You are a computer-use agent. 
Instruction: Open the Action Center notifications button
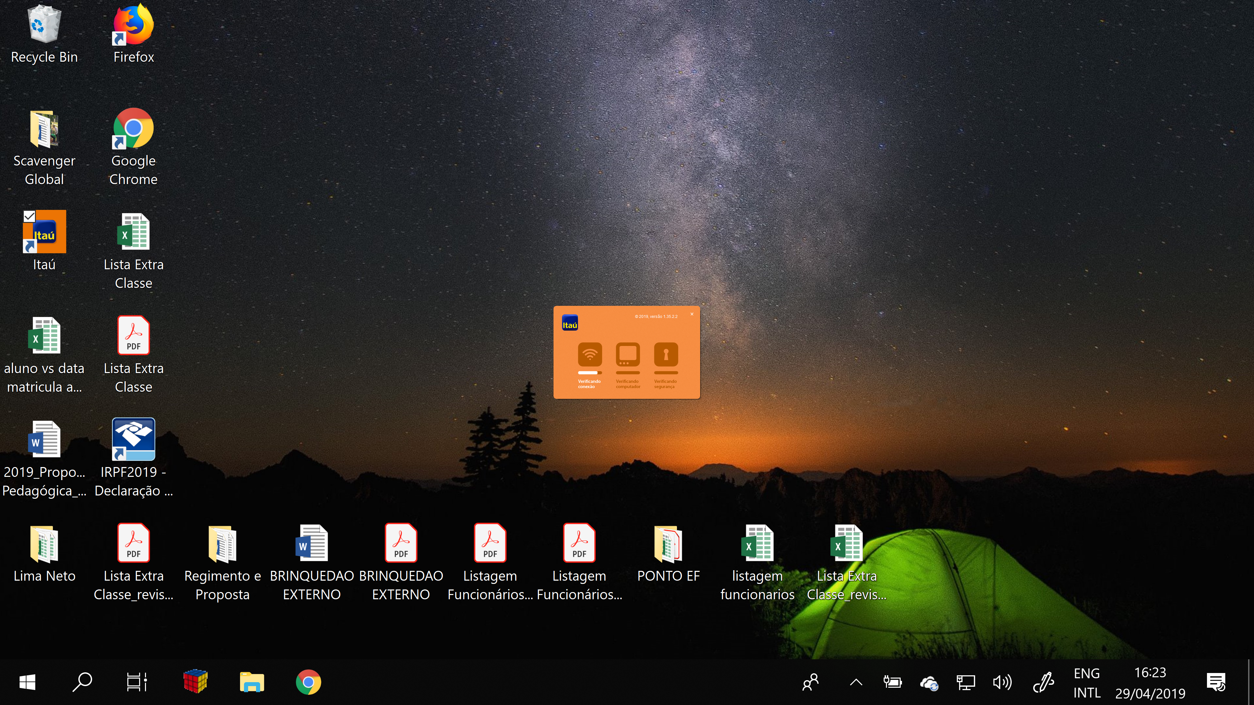[x=1216, y=682]
